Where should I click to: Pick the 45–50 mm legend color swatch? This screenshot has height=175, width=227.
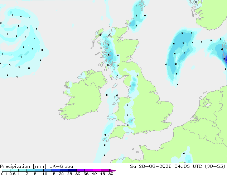[x=105, y=170]
